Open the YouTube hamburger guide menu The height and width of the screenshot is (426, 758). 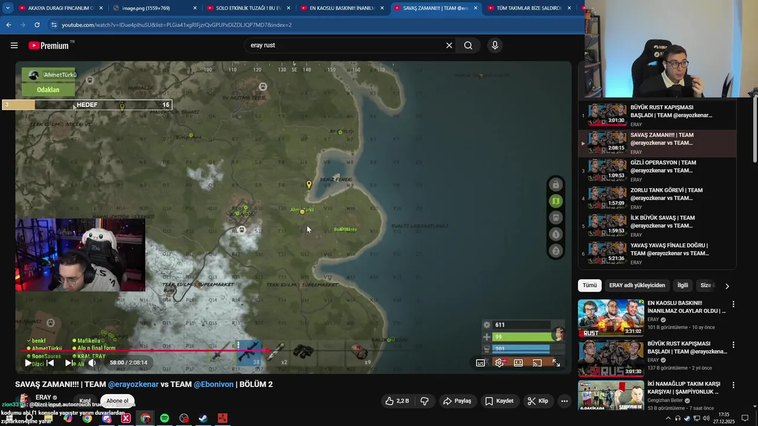[x=14, y=46]
